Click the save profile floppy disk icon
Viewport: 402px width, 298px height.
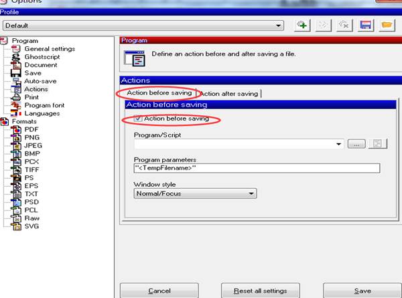[366, 25]
